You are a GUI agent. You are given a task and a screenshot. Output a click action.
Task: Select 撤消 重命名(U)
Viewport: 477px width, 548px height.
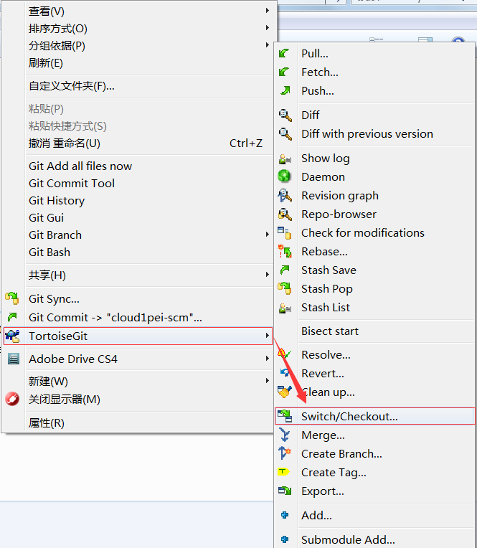point(138,143)
